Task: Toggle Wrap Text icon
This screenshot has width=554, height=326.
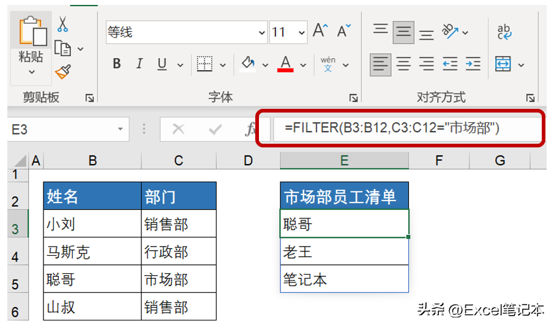Action: 504,32
